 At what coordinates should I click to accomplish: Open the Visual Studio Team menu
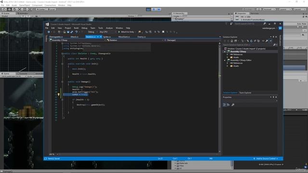93,28
